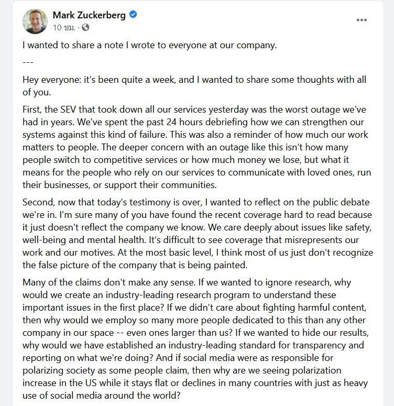Open the Mark Zuckerberg profile name link

point(89,15)
